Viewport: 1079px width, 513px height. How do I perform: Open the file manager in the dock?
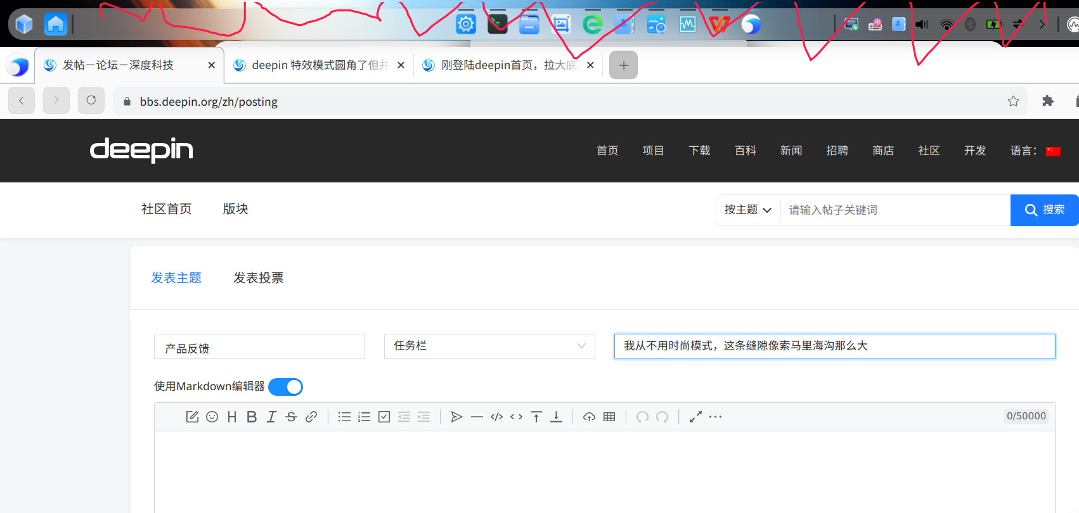pos(529,24)
